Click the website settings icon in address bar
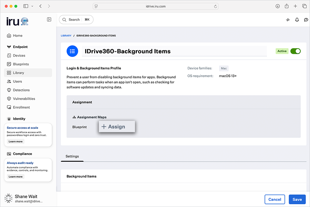Image resolution: width=310 pixels, height=207 pixels. point(96,6)
